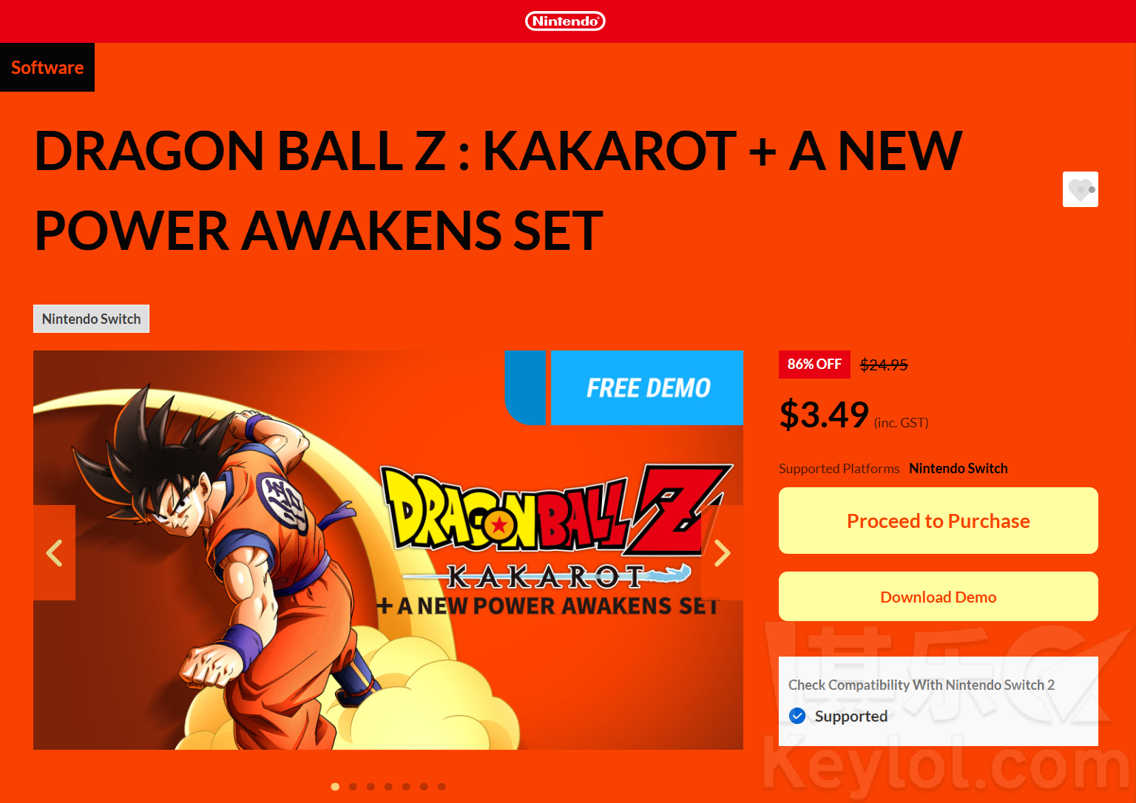1136x803 pixels.
Task: Select last carousel dot indicator
Action: click(442, 787)
